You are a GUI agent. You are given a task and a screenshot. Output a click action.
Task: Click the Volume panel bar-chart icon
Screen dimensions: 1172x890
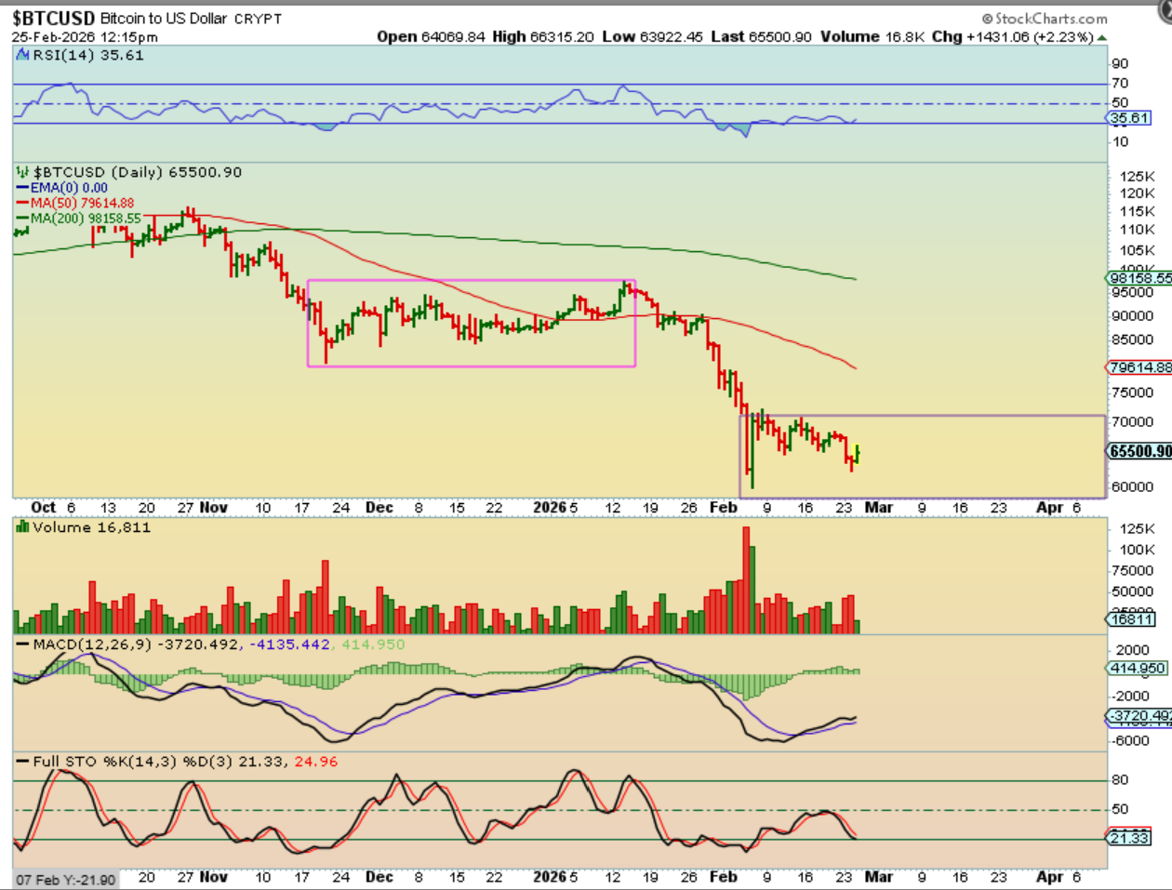pyautogui.click(x=23, y=527)
